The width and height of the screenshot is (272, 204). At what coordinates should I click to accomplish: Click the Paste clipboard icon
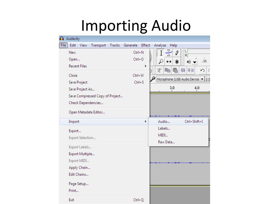pos(175,70)
